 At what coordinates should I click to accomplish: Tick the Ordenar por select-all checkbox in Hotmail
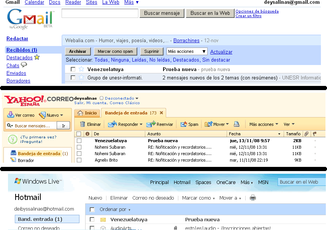[92, 209]
